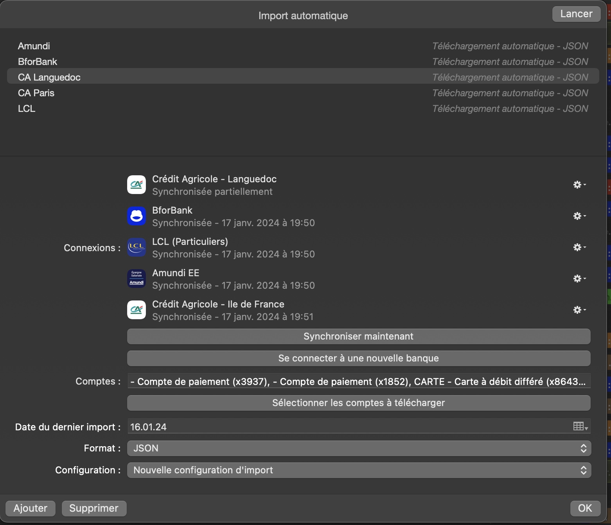The image size is (611, 525).
Task: Click the Supprimer button
Action: point(94,508)
